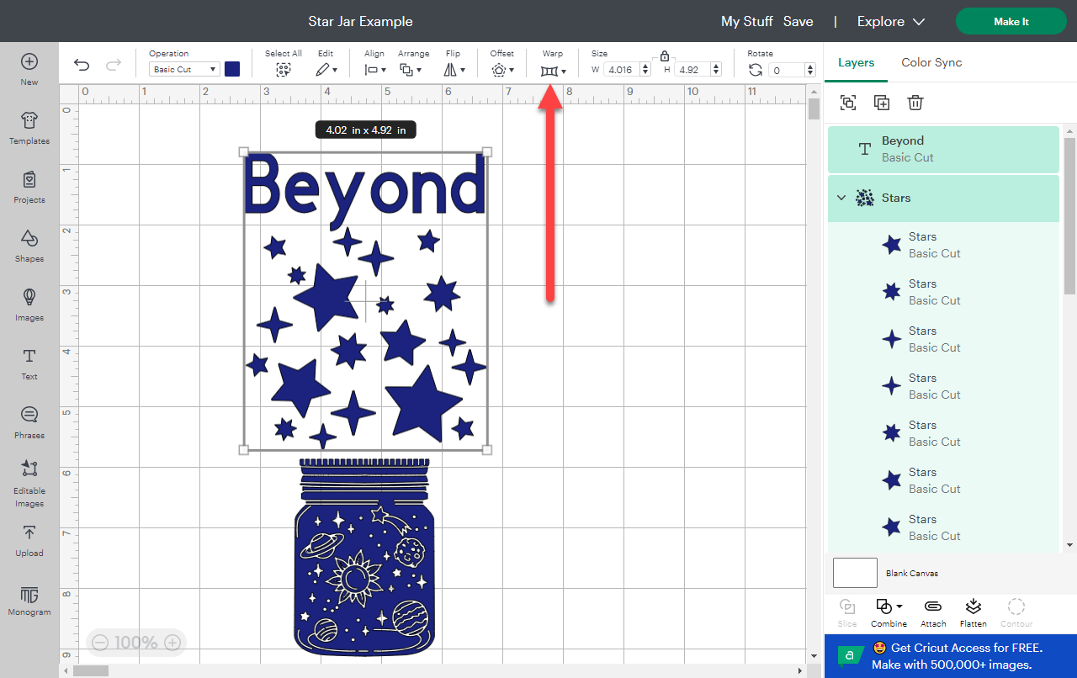Open the Monogram tool
This screenshot has width=1077, height=678.
[29, 601]
